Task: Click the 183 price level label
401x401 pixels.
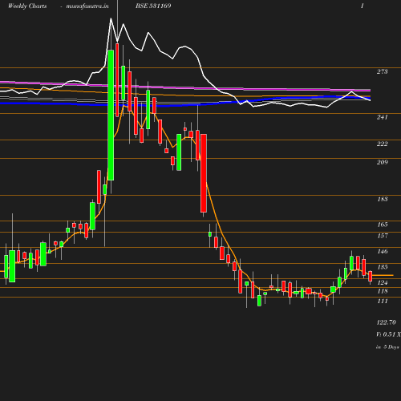Action: point(382,199)
